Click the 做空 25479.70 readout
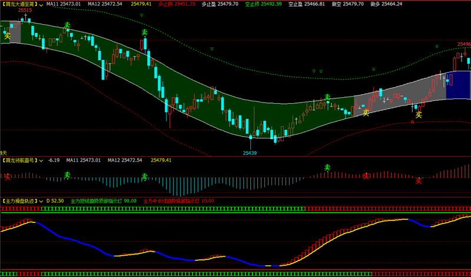The image size is (471, 277). (347, 4)
